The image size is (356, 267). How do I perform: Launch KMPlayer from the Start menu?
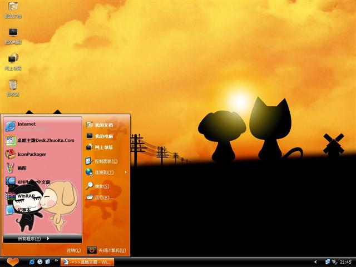click(42, 182)
